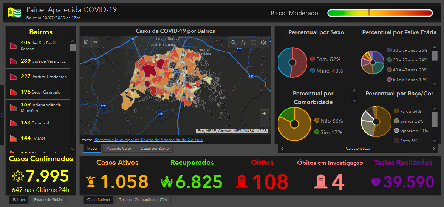Click the 7.995 confirmed cases number
Image resolution: width=444 pixels, height=207 pixels.
[x=47, y=176]
